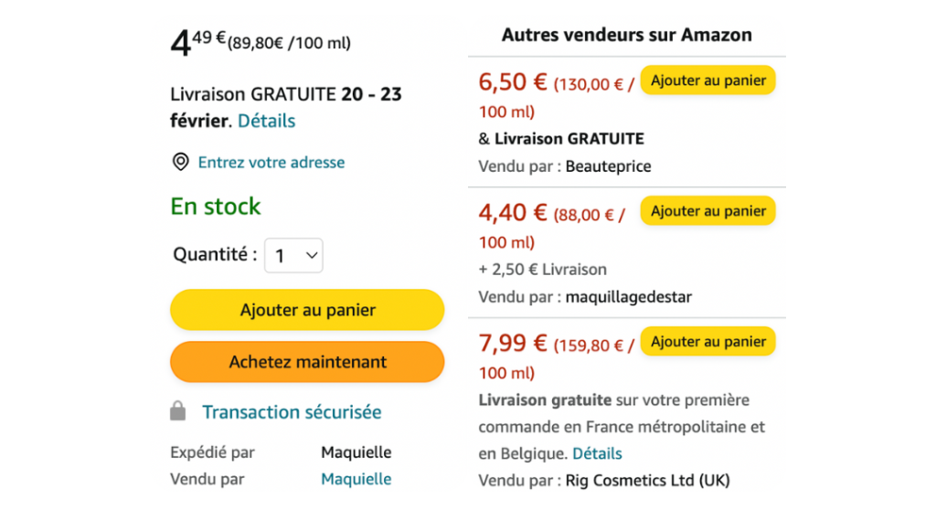This screenshot has height=510, width=936.
Task: Click the 6,50 € offer price
Action: [x=513, y=82]
